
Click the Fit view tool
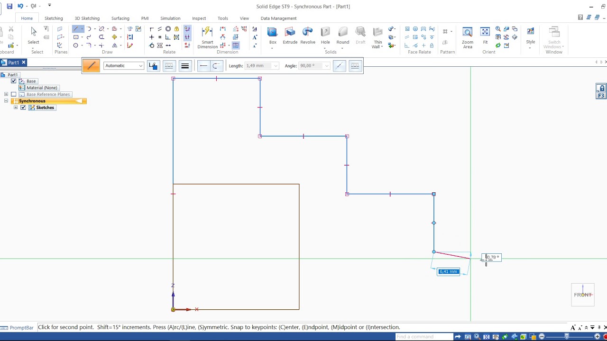coord(485,36)
